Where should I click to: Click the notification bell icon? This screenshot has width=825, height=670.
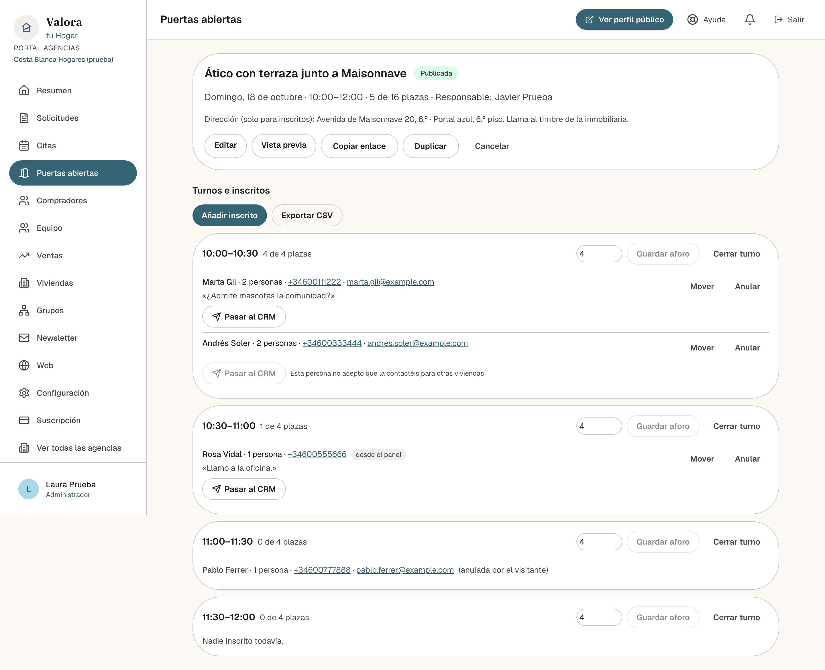(x=750, y=19)
